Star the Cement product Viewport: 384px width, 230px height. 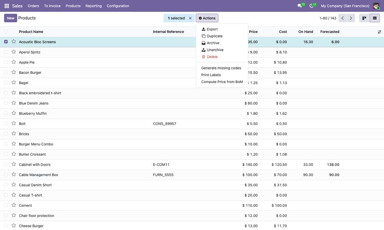click(x=14, y=205)
